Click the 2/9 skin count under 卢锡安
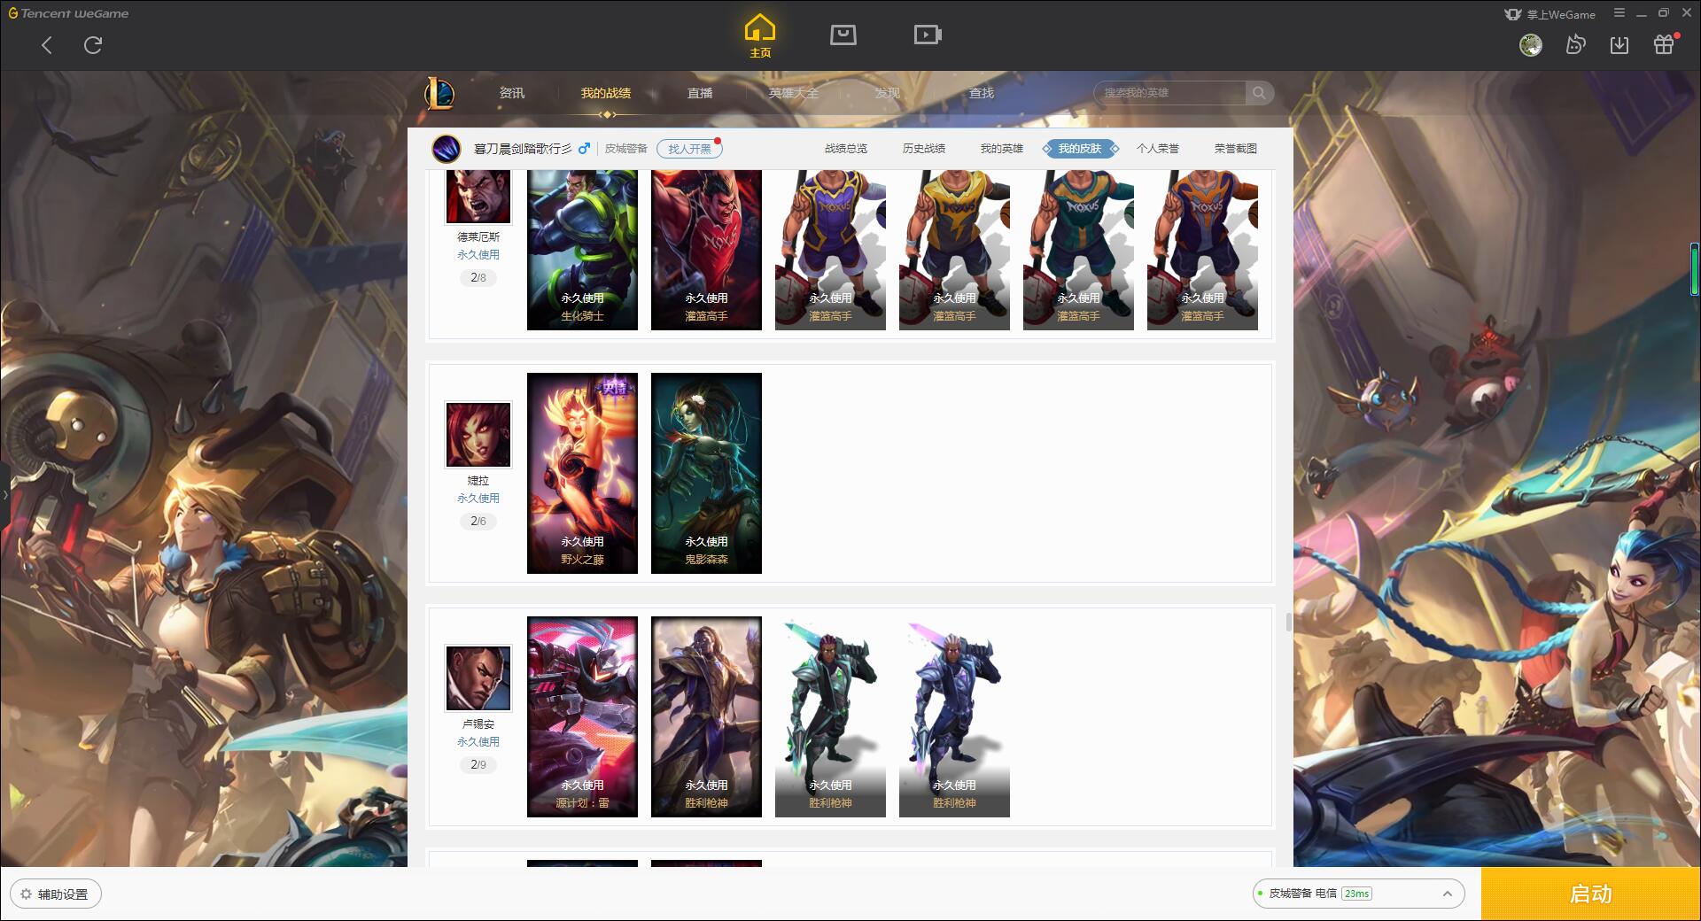Image resolution: width=1701 pixels, height=921 pixels. (x=478, y=765)
